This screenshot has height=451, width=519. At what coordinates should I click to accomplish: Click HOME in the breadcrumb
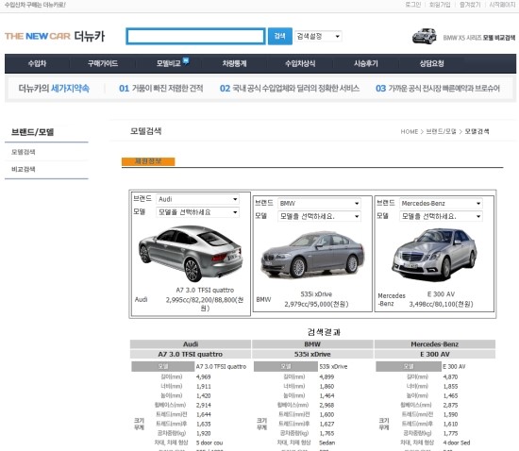tap(410, 132)
